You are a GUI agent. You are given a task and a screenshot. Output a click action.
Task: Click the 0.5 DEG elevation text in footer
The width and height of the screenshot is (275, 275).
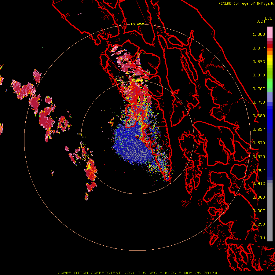point(147,273)
